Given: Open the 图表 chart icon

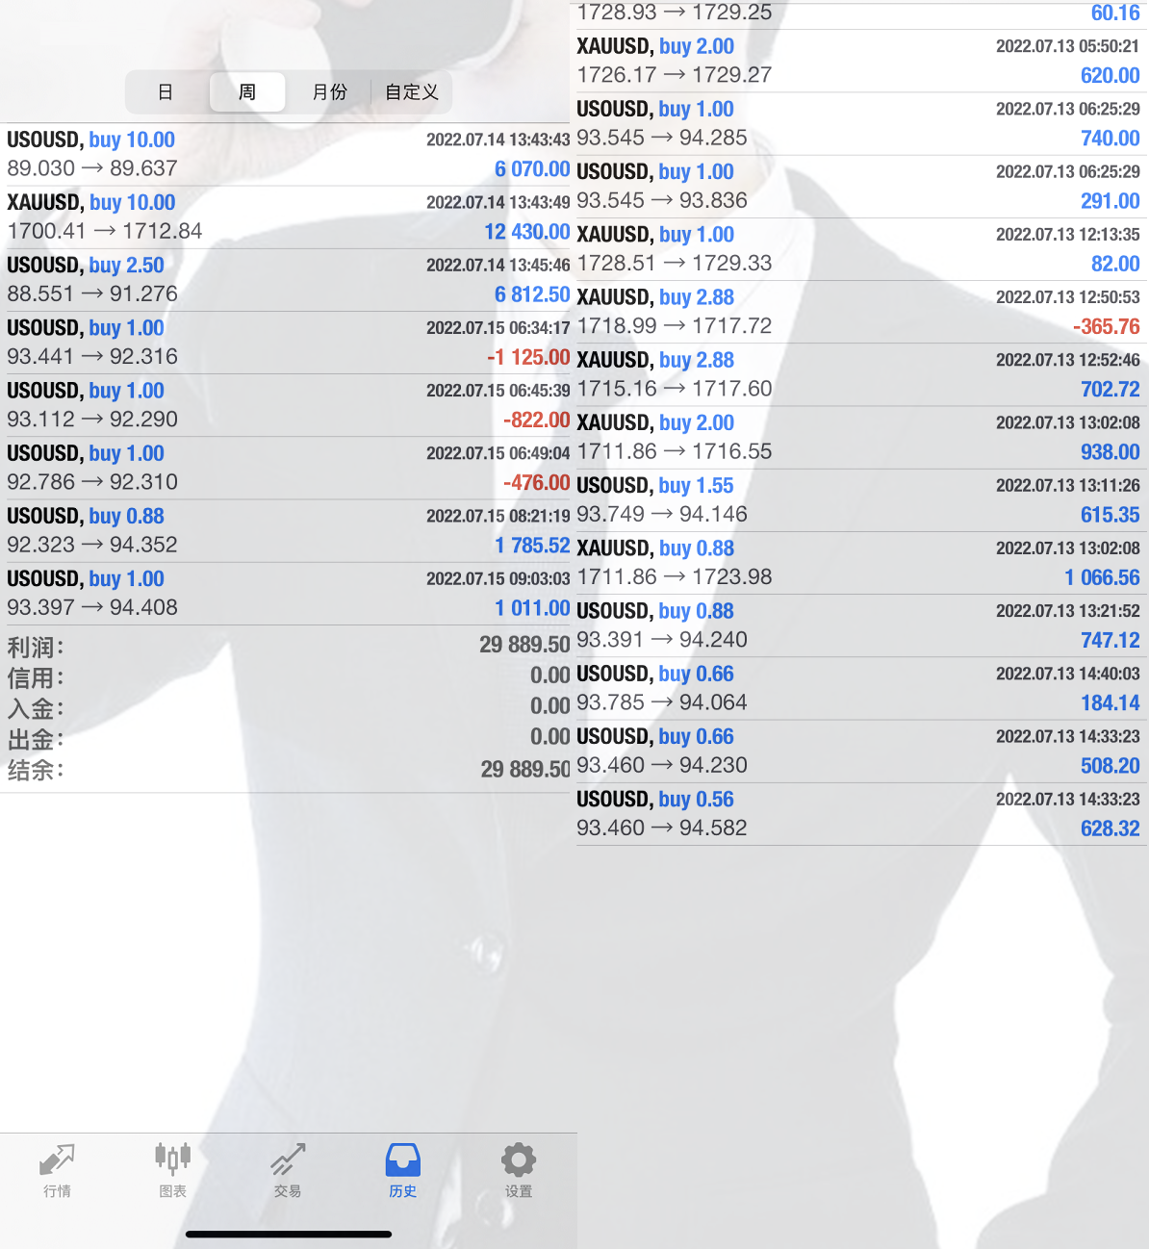Looking at the screenshot, I should coord(172,1169).
